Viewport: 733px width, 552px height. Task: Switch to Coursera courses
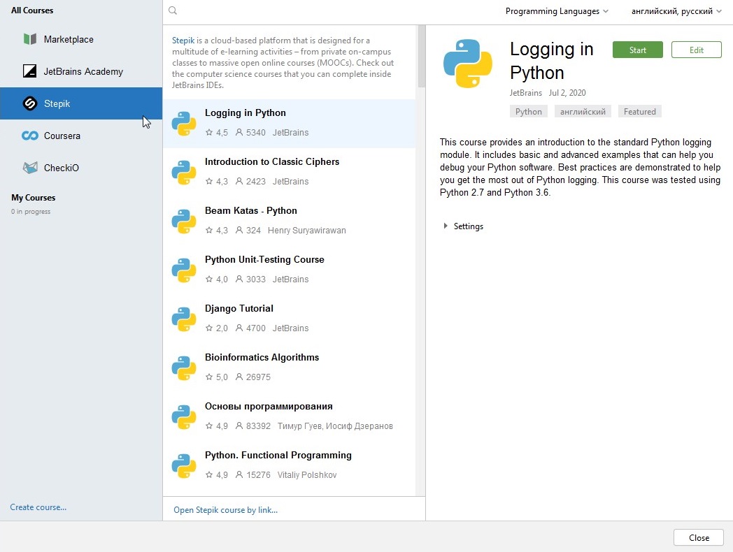(81, 136)
